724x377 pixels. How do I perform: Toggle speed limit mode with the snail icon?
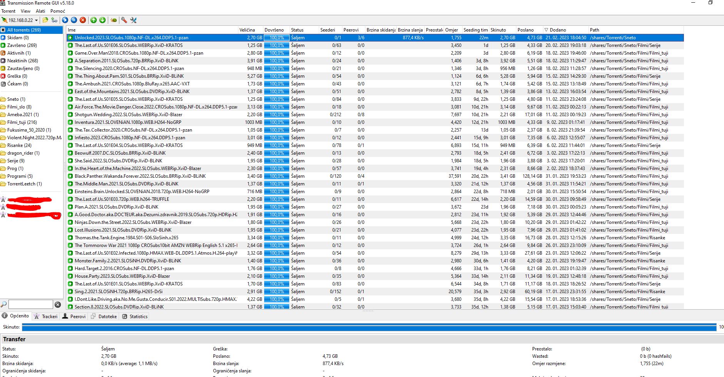click(114, 20)
